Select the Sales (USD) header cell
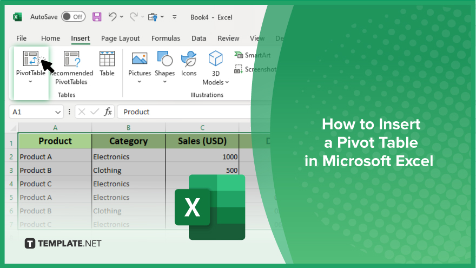The image size is (476, 268). point(202,141)
